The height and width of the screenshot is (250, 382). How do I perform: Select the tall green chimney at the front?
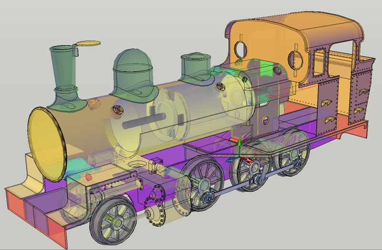coord(65,79)
